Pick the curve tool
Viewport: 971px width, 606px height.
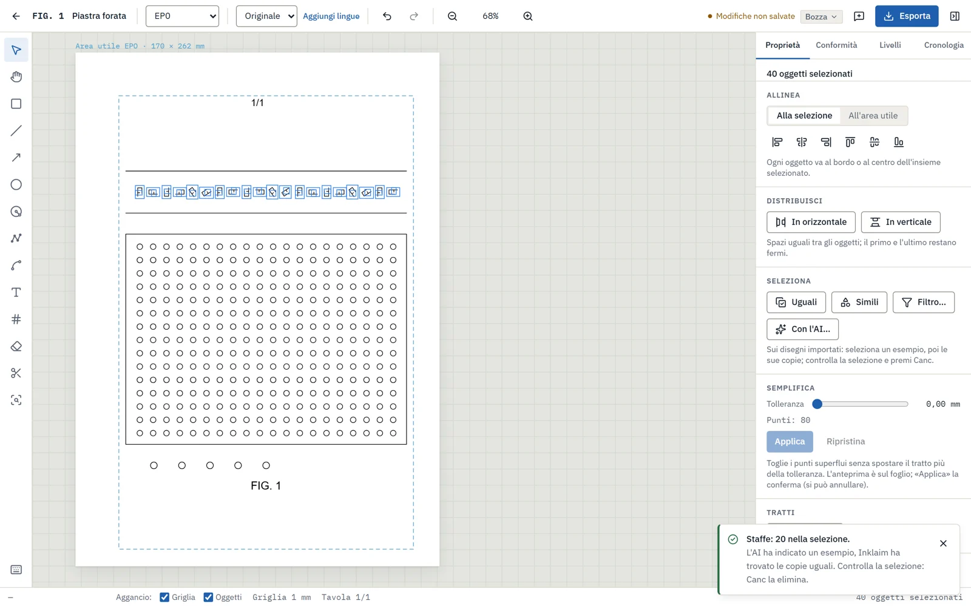pos(16,265)
